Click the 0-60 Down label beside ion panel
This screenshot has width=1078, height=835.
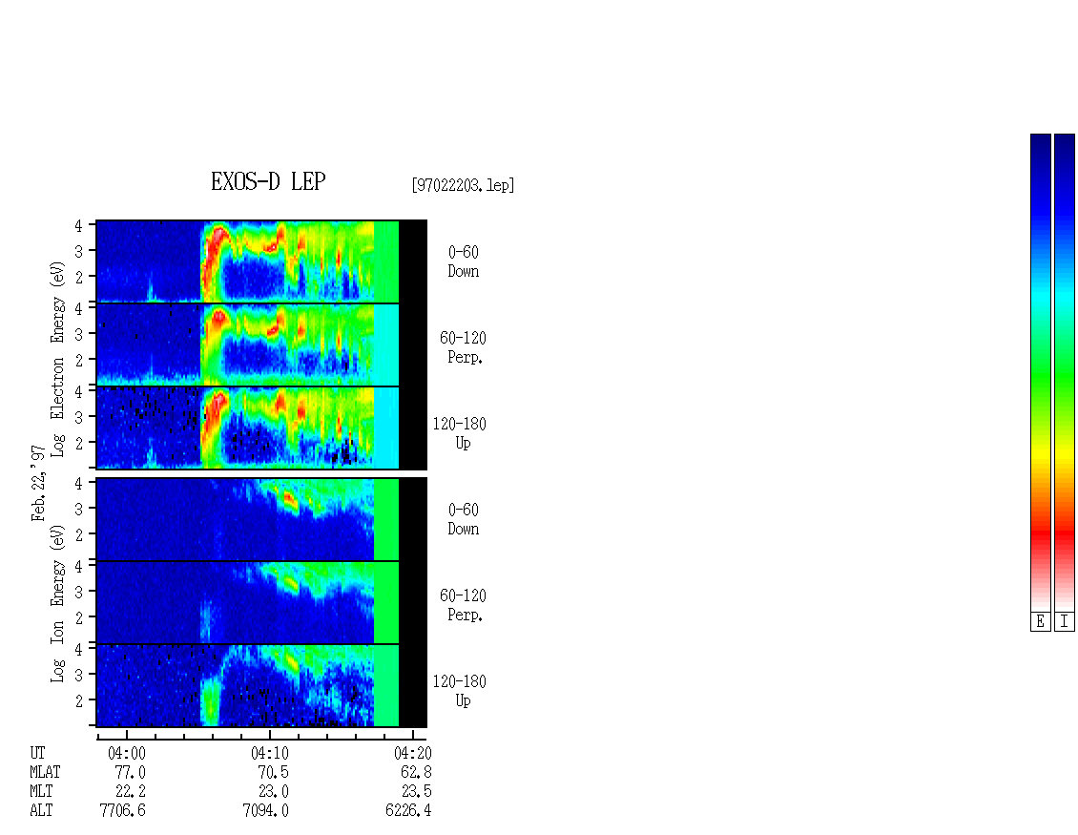(x=464, y=519)
